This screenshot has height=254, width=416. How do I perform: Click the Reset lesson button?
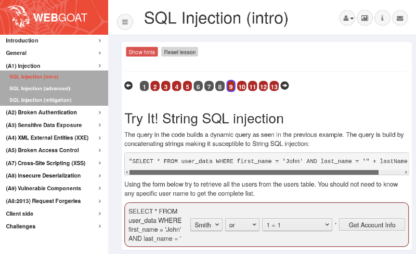point(179,52)
